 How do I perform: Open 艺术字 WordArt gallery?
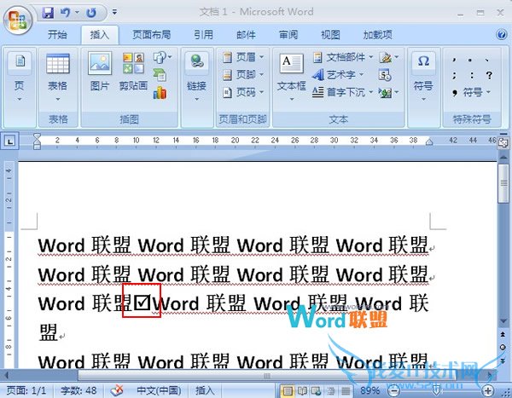pos(338,75)
